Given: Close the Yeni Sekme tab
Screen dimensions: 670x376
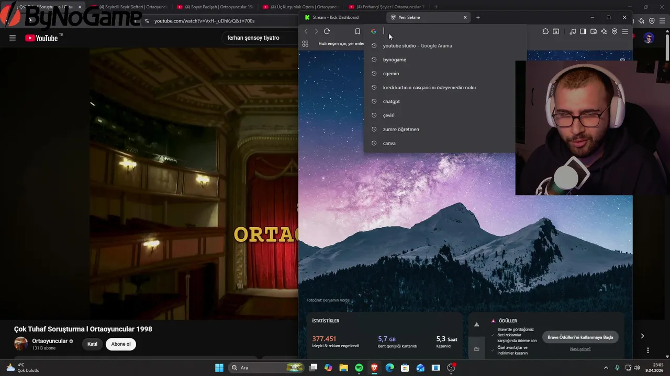Looking at the screenshot, I should pos(465,17).
